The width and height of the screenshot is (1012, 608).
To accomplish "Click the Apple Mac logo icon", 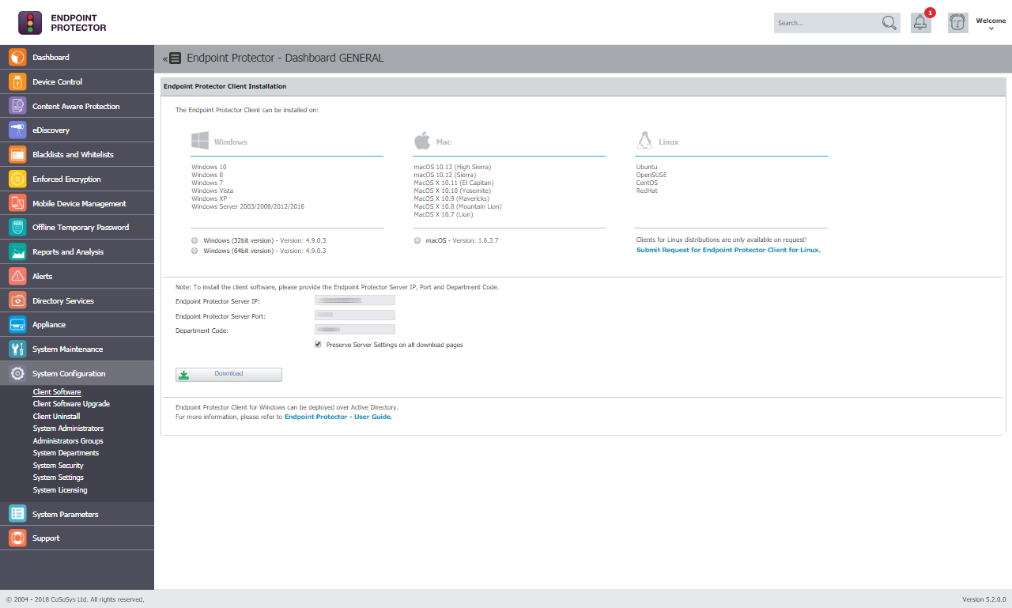I will coord(422,141).
